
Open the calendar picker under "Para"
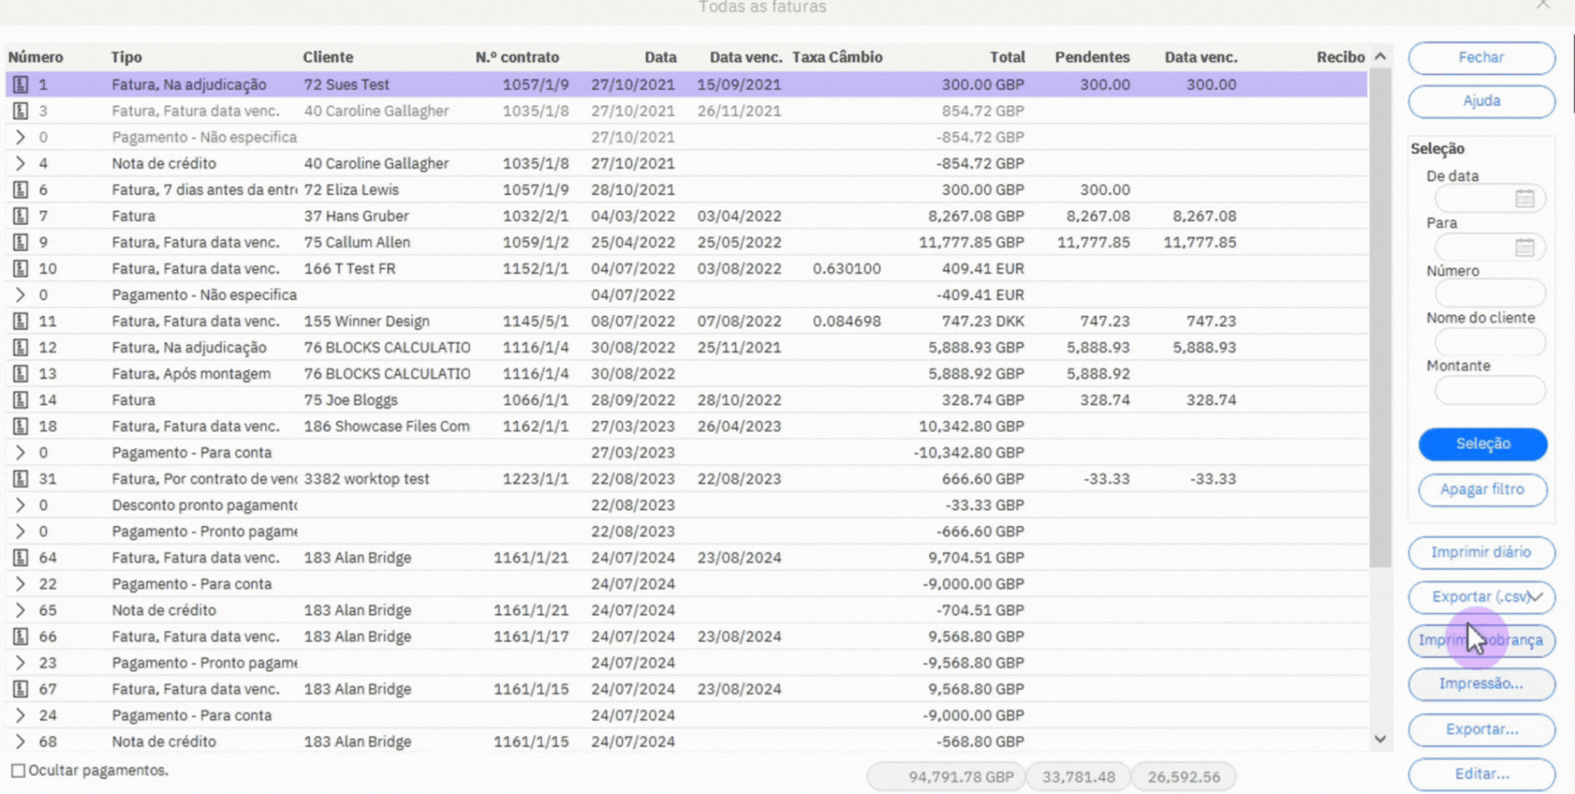1523,247
